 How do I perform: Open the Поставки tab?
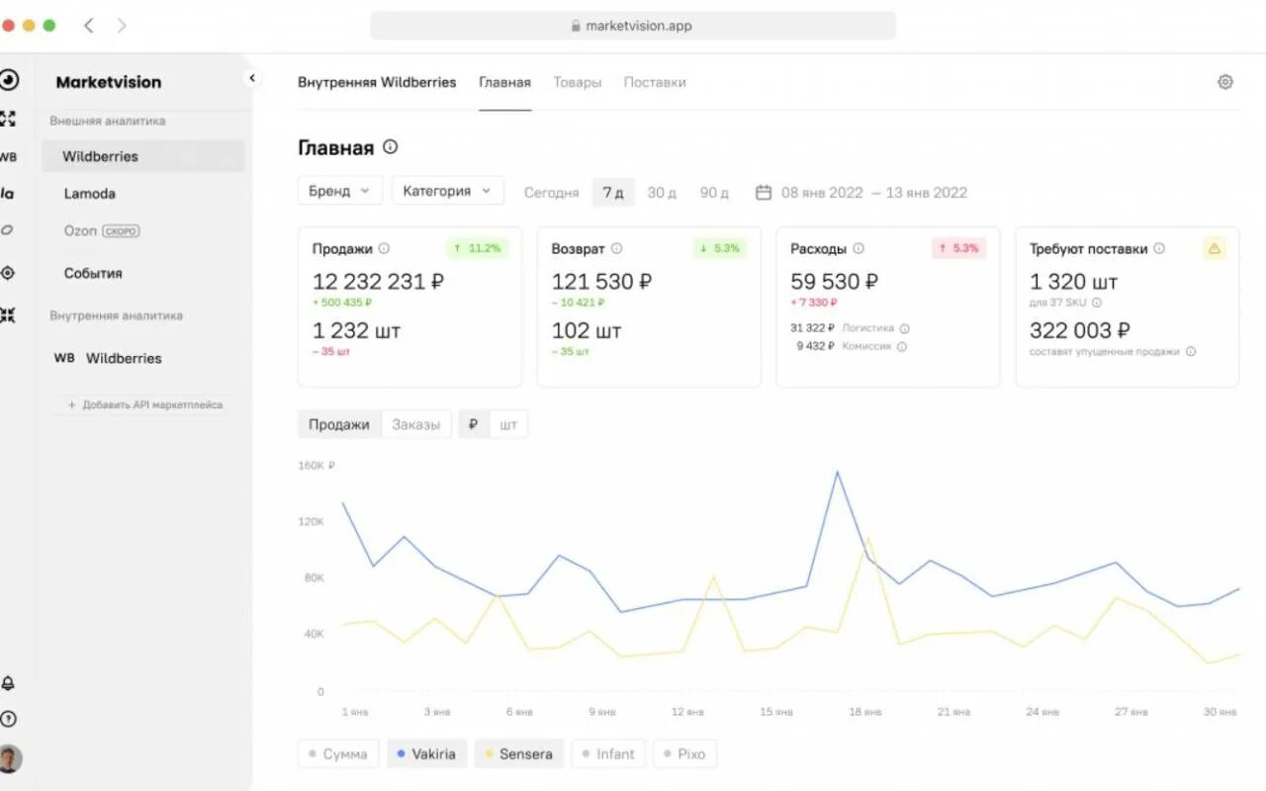tap(655, 82)
